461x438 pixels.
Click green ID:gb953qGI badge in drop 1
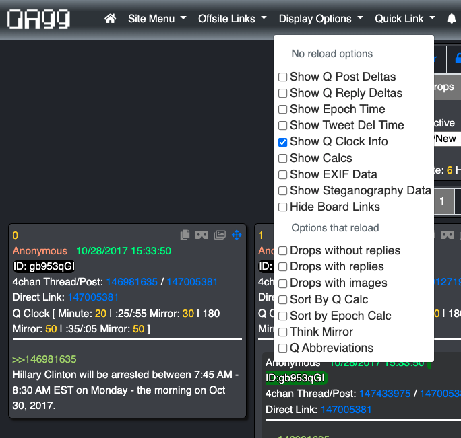(x=297, y=378)
